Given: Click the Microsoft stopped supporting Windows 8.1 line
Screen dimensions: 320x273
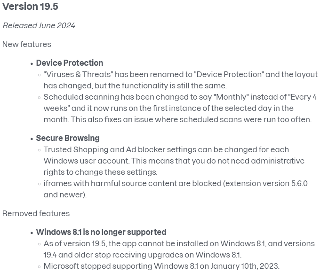Looking at the screenshot, I should 161,266.
